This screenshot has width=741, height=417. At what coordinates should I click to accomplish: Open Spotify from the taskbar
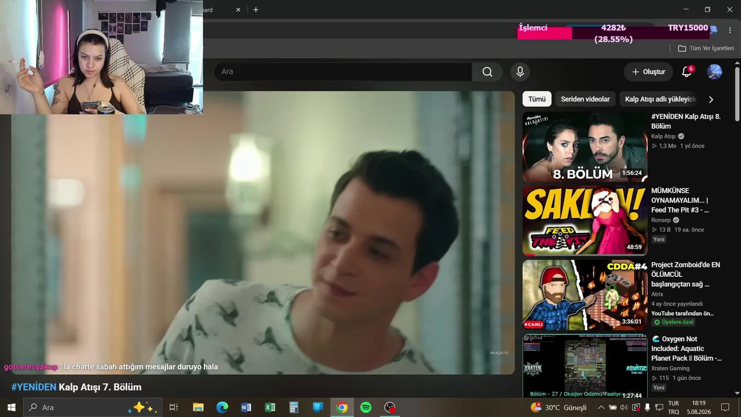pos(366,407)
